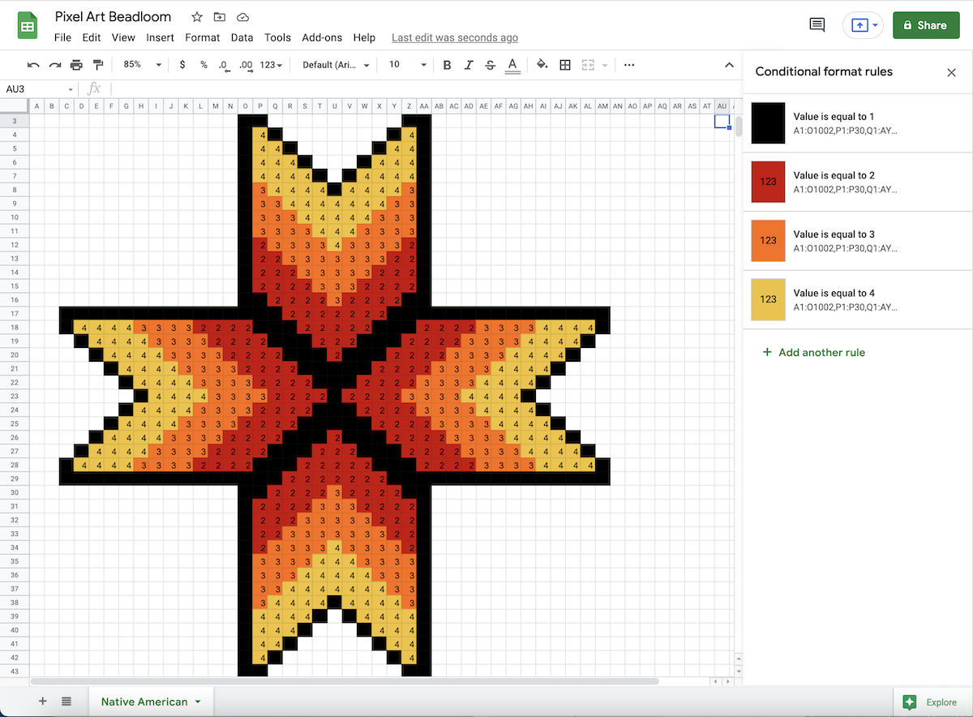Click the Add another rule link

pos(813,353)
